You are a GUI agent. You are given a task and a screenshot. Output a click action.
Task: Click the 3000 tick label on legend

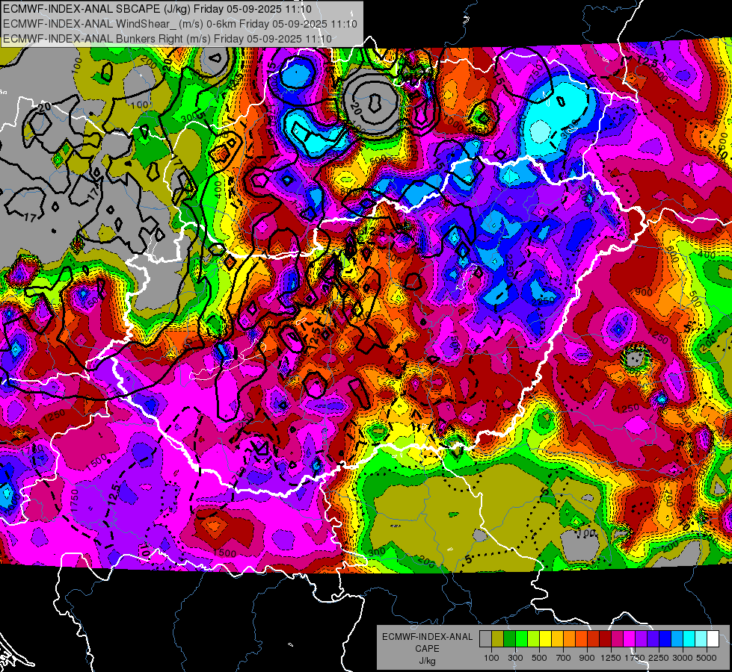coord(683,658)
